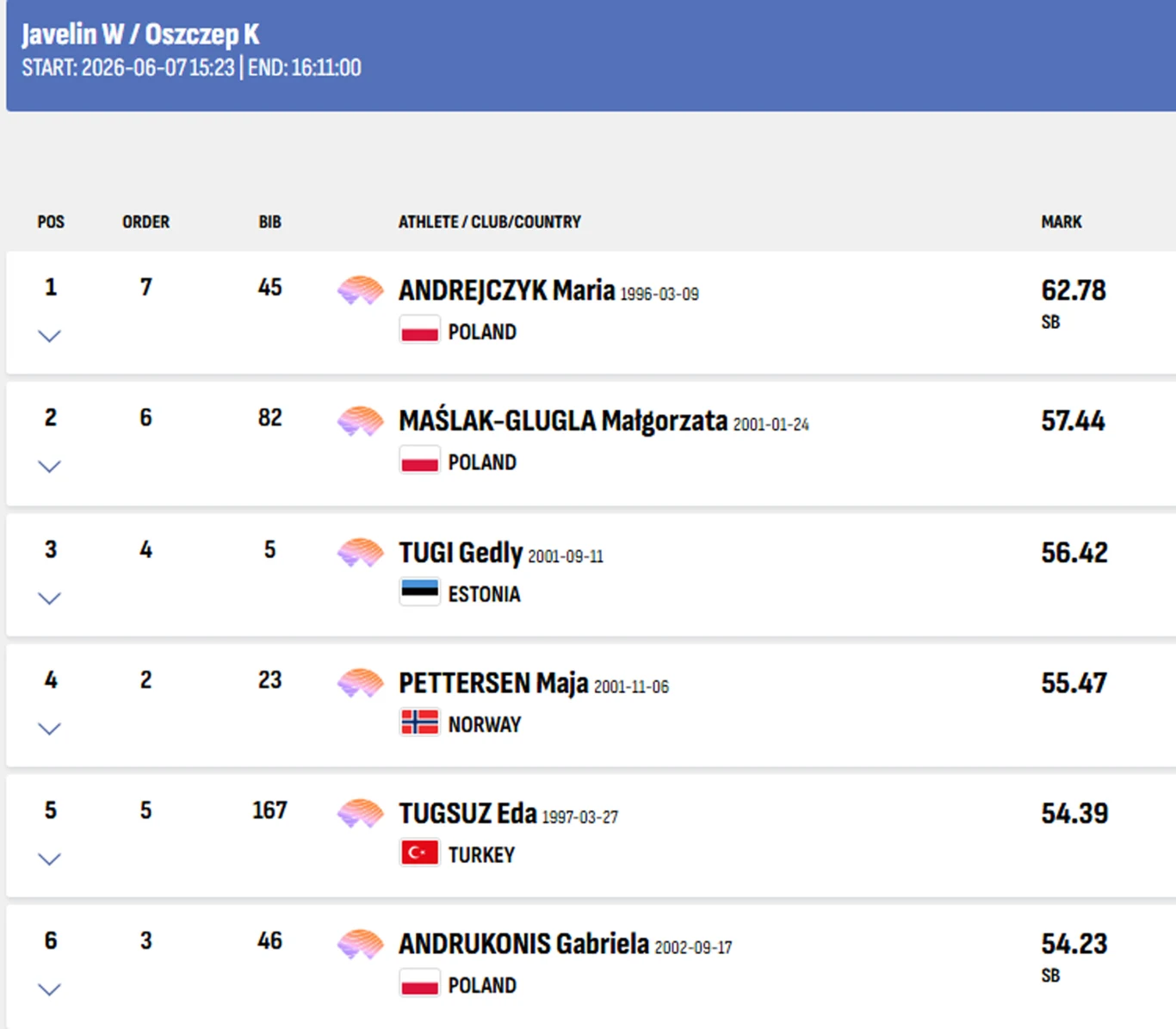Click Poland flag under ANDRUKONIS Gabriela
1176x1029 pixels.
[420, 983]
